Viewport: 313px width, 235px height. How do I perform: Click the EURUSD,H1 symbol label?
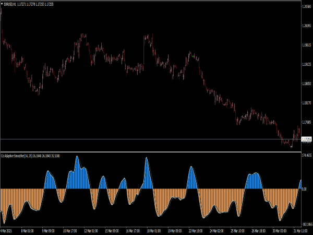[10, 4]
